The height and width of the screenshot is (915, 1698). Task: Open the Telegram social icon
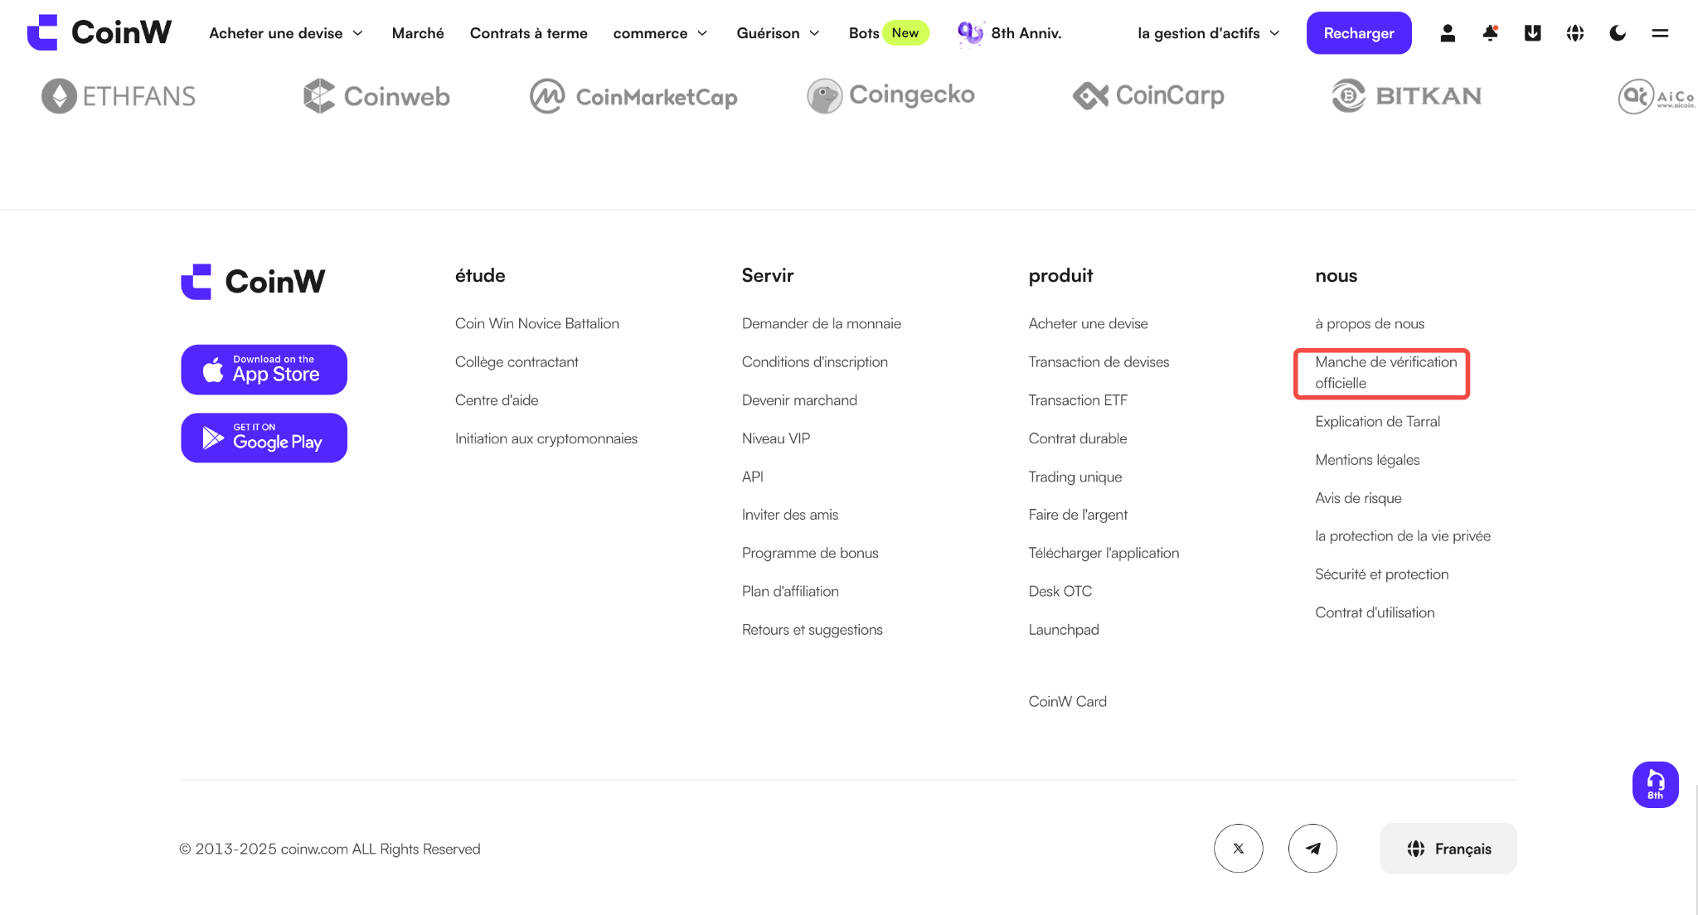[x=1312, y=848]
